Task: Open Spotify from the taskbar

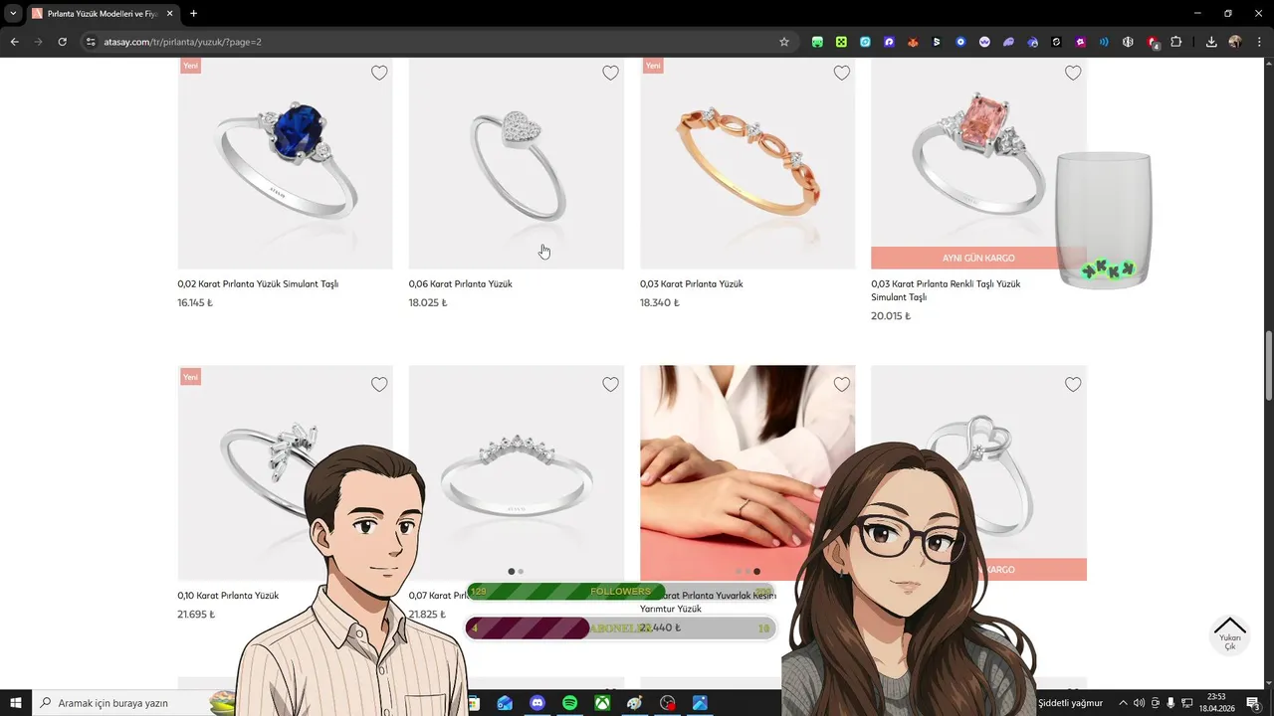Action: [x=569, y=703]
